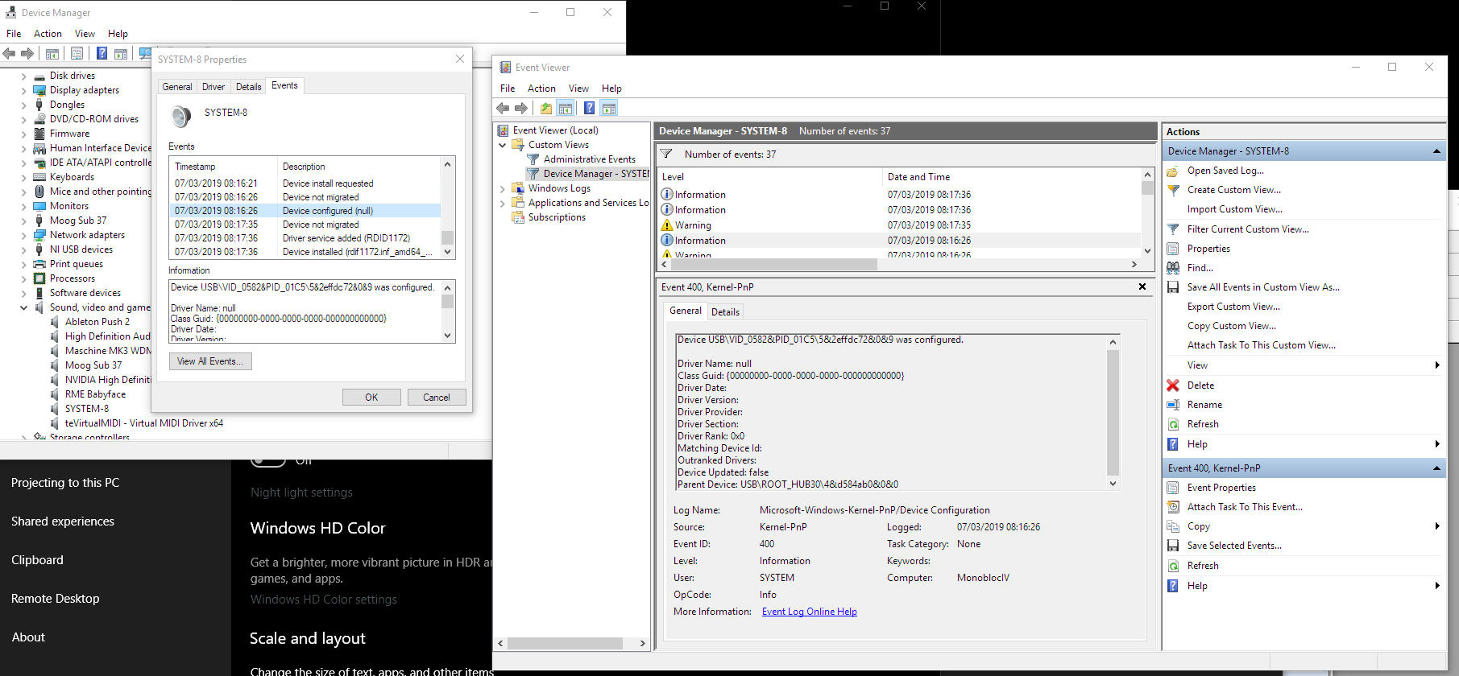
Task: Expand Network adapters in Device Manager
Action: click(23, 236)
